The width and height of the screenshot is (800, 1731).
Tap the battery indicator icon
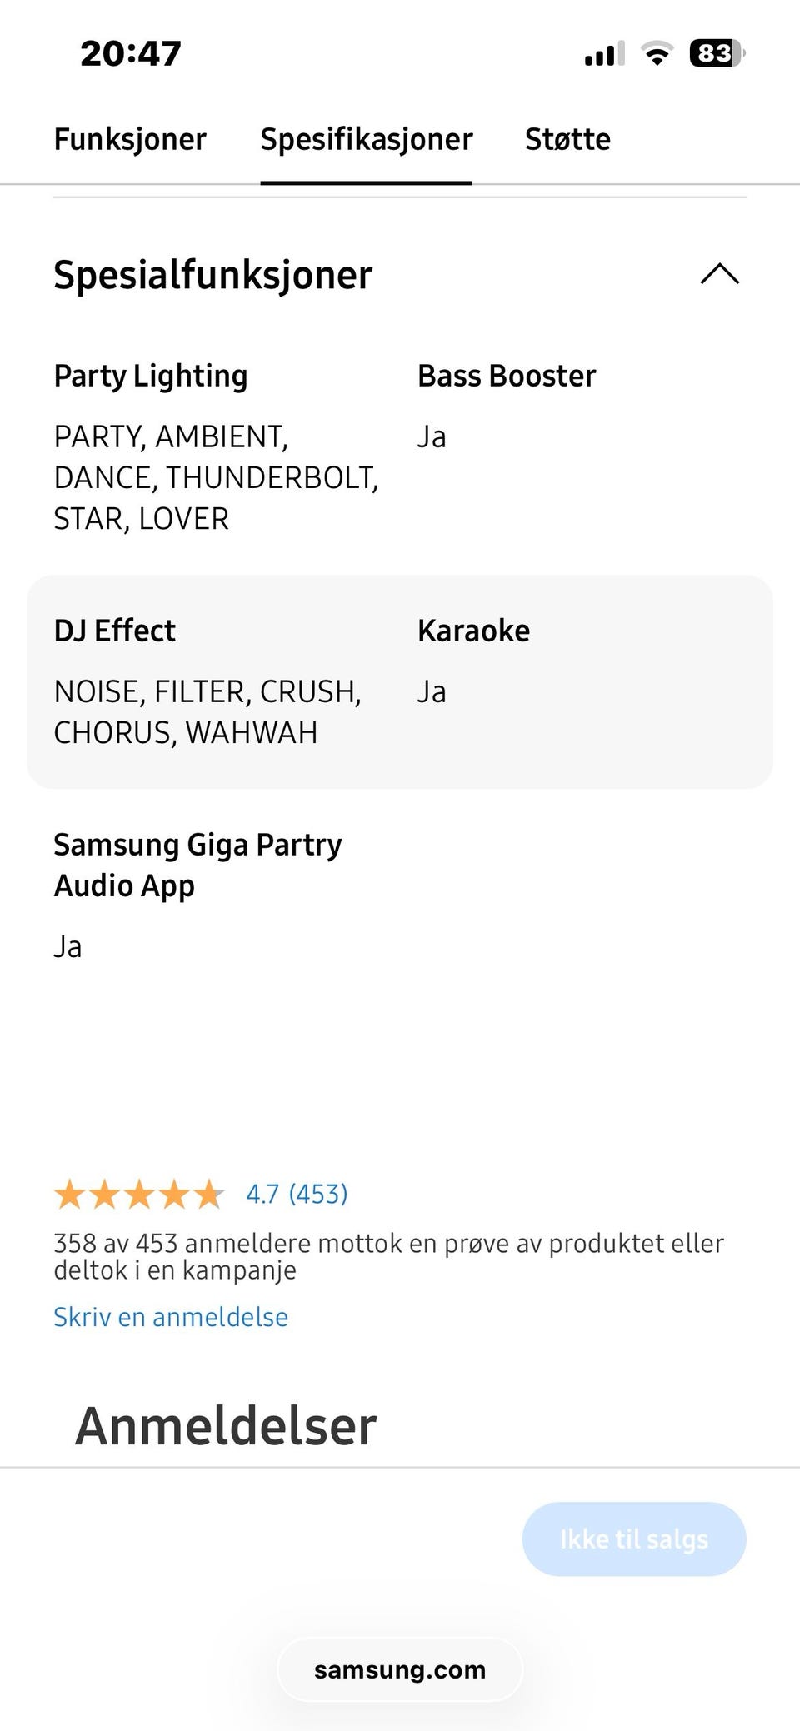point(717,53)
